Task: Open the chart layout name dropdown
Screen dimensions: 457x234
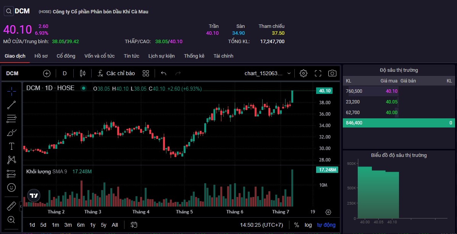Action: pos(268,73)
